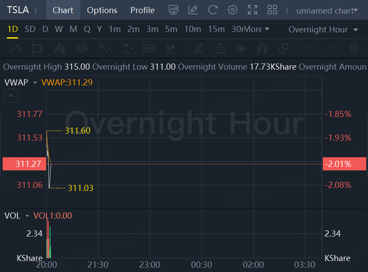Toggle the magnet snap mode
Viewport: 368px width, 272px height.
pyautogui.click(x=262, y=48)
